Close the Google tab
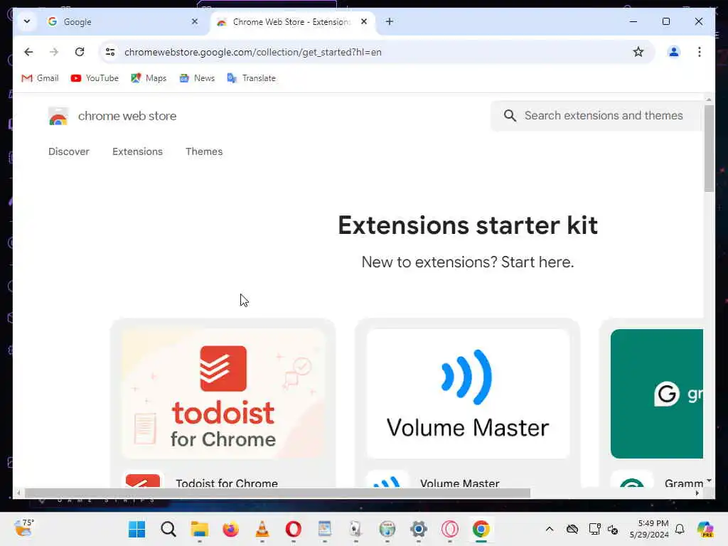Viewport: 728px width, 546px height. (195, 21)
